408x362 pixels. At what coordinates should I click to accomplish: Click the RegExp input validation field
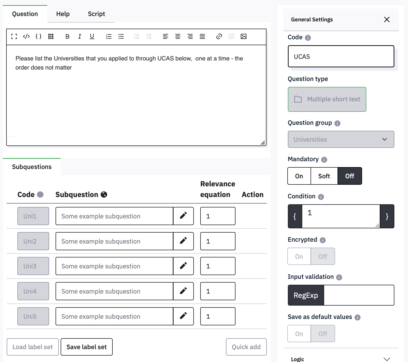pyautogui.click(x=359, y=295)
